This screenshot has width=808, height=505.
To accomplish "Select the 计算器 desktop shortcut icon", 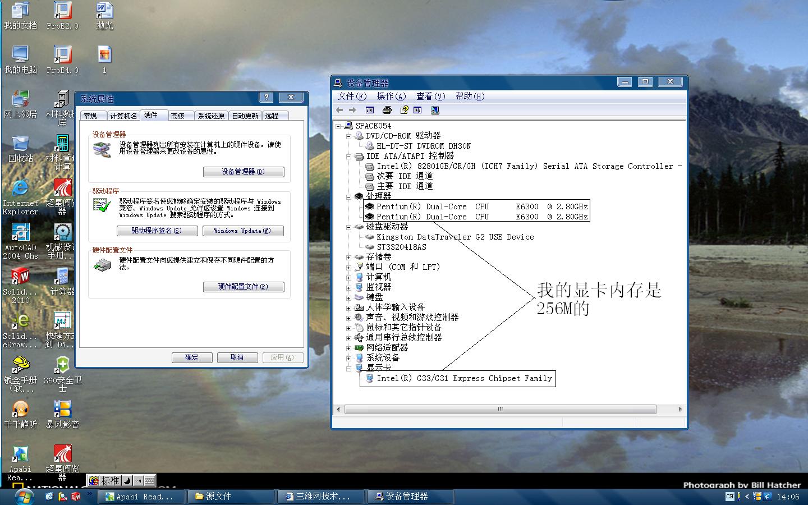I will click(x=62, y=282).
